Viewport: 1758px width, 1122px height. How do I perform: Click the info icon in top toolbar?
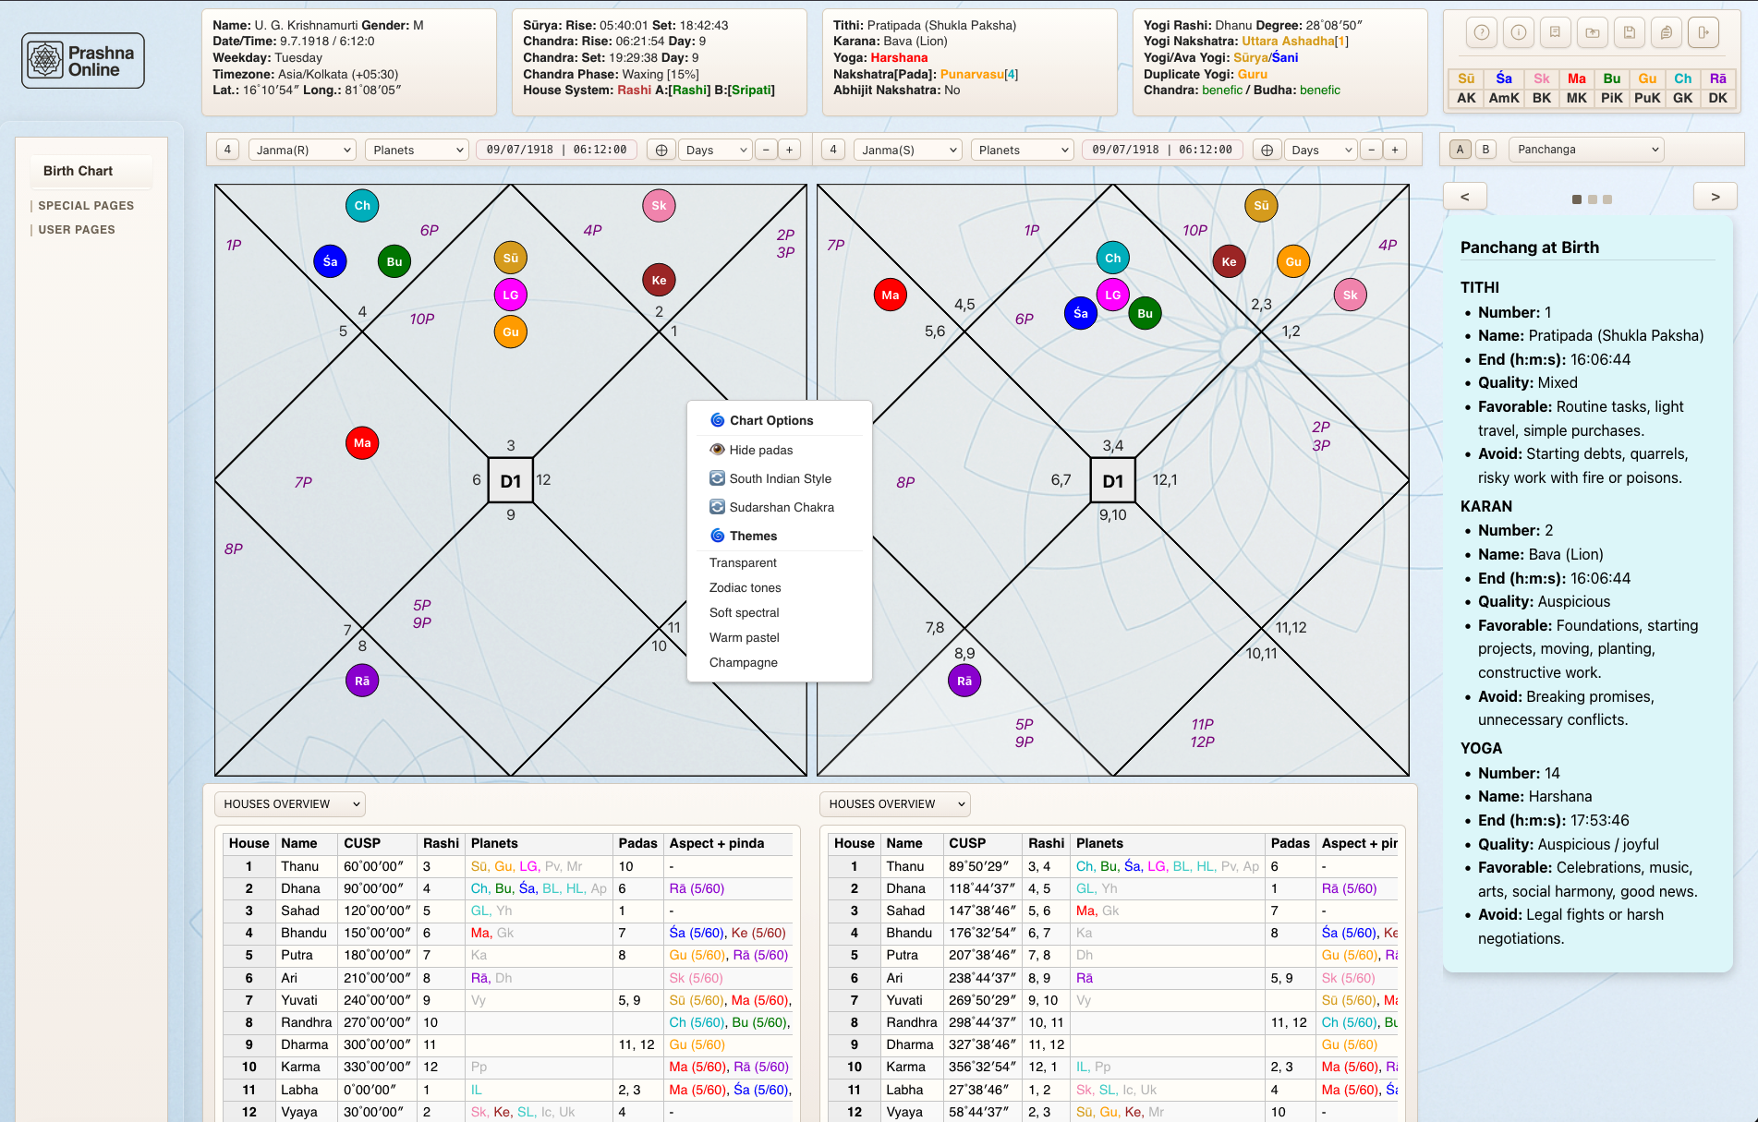(x=1518, y=33)
